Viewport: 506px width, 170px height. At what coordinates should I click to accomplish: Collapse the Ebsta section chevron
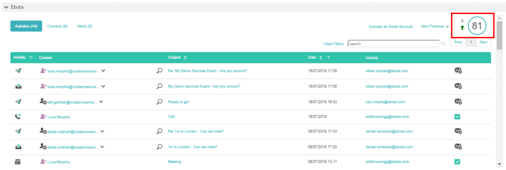pos(6,7)
